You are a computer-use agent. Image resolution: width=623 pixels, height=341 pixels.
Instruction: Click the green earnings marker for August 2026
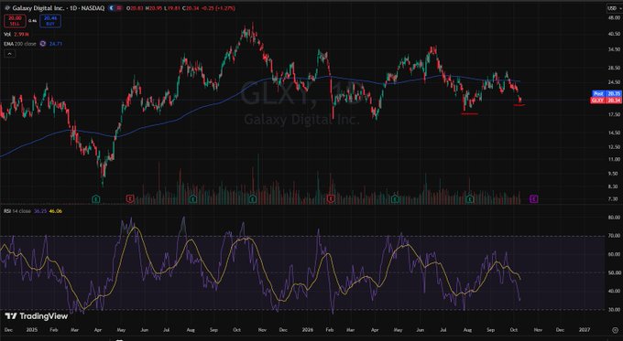[x=470, y=199]
